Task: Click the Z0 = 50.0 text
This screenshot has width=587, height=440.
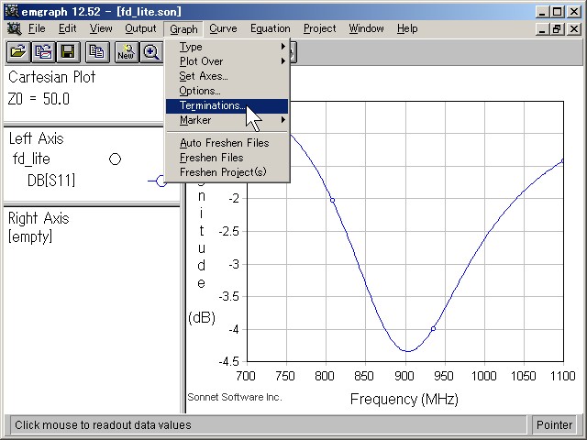Action: pos(39,99)
